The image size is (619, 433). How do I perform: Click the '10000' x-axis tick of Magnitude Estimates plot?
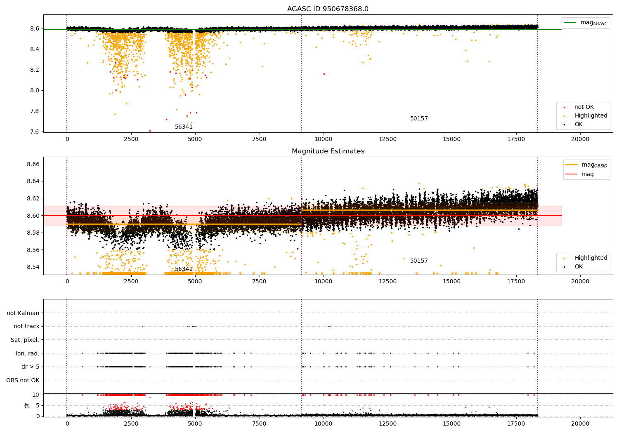324,282
